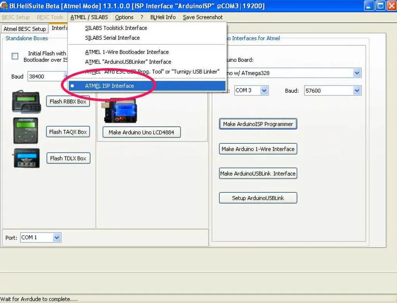The image size is (397, 303).
Task: Open the COM 3 port dropdown
Action: click(x=264, y=91)
